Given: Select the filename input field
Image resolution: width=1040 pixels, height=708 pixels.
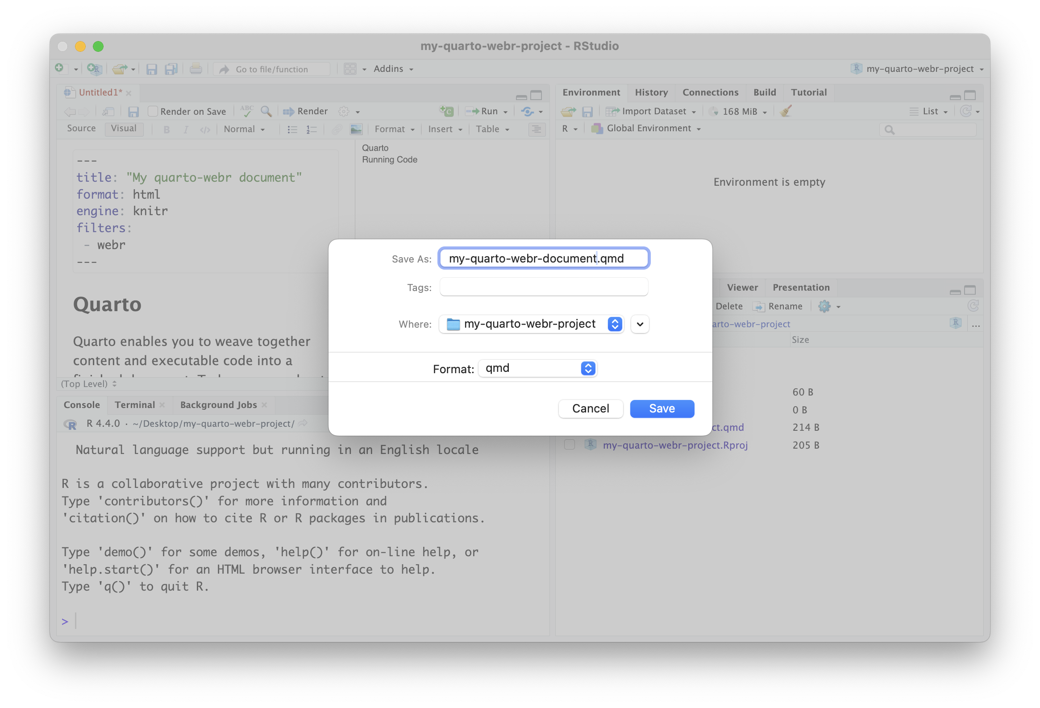Looking at the screenshot, I should (544, 258).
